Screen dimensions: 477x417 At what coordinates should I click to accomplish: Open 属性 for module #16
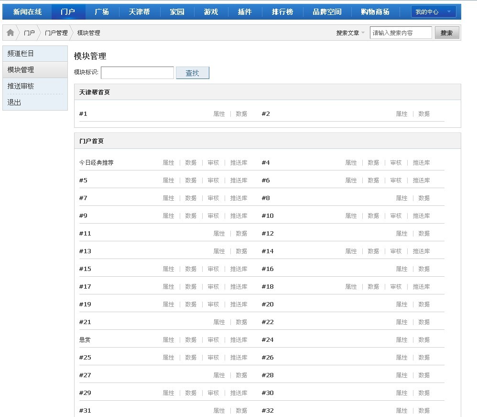point(401,269)
